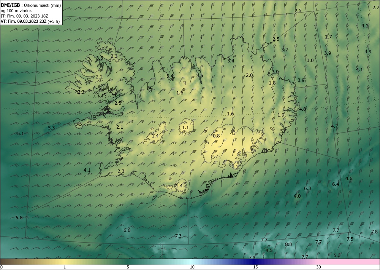Image resolution: width=380 pixels, height=270 pixels.
Task: Pick the dark navy segment of the colour bar
Action: point(253,262)
